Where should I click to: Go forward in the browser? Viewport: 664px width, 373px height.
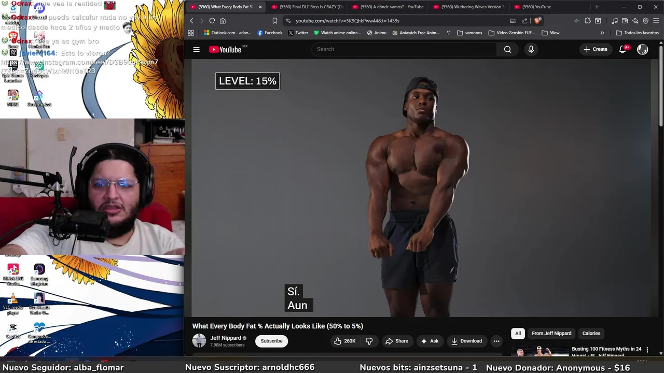coord(202,21)
